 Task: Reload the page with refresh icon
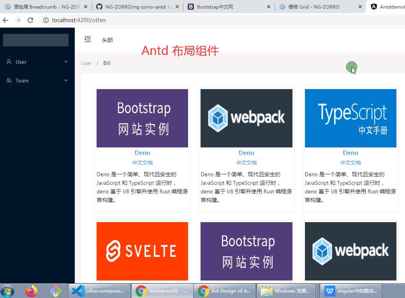click(30, 20)
